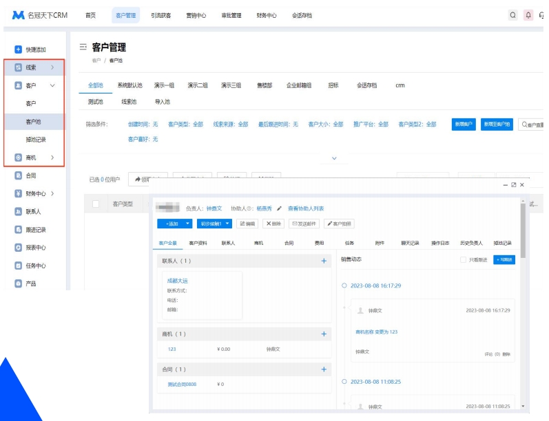This screenshot has width=549, height=421.
Task: Click the 客户拍照 button
Action: [x=339, y=224]
